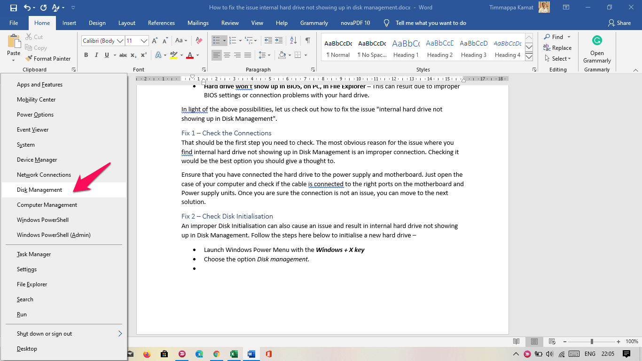Select Disk Management from the power menu
The image size is (642, 361).
(x=64, y=190)
